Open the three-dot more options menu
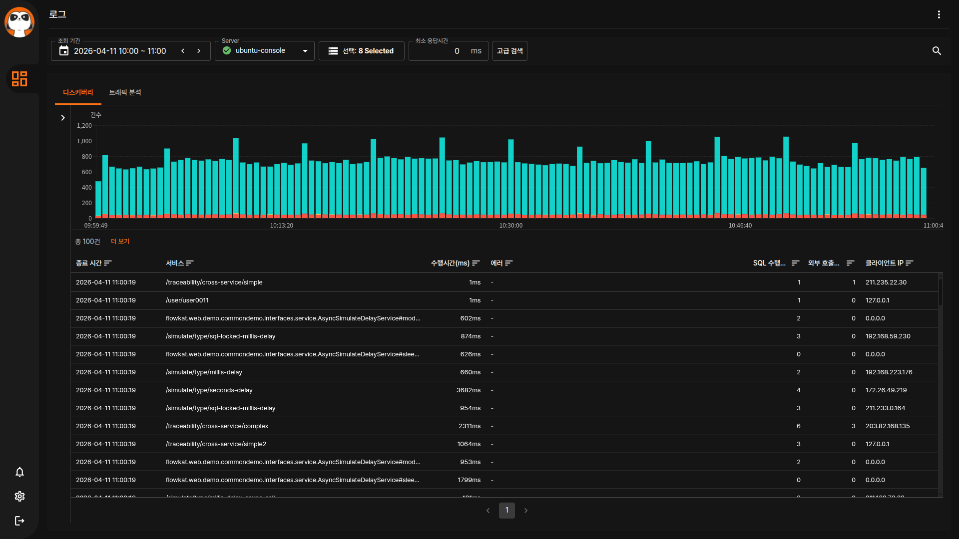The height and width of the screenshot is (539, 959). [939, 14]
